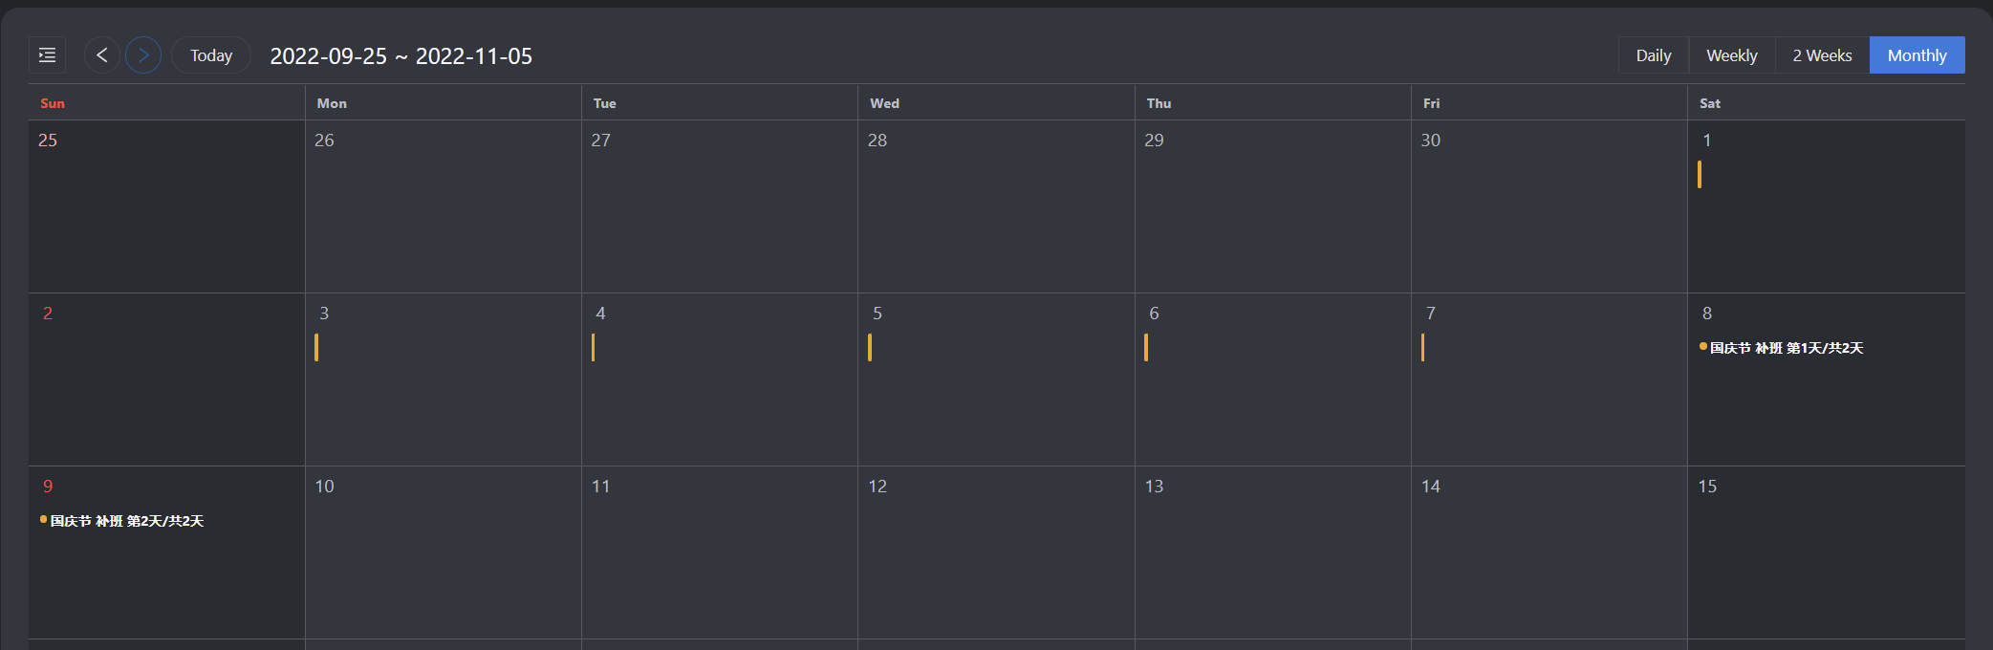The image size is (1993, 650).
Task: Click red day number 9
Action: 48,487
